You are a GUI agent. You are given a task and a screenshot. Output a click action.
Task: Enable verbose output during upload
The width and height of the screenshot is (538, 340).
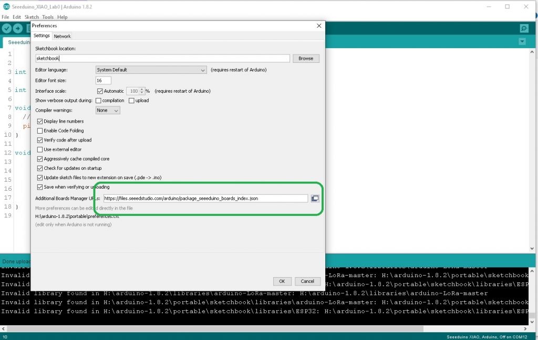pyautogui.click(x=131, y=101)
